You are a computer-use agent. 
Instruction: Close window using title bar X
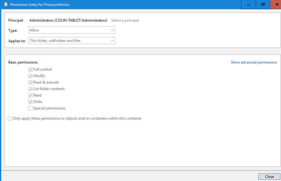[x=277, y=5]
